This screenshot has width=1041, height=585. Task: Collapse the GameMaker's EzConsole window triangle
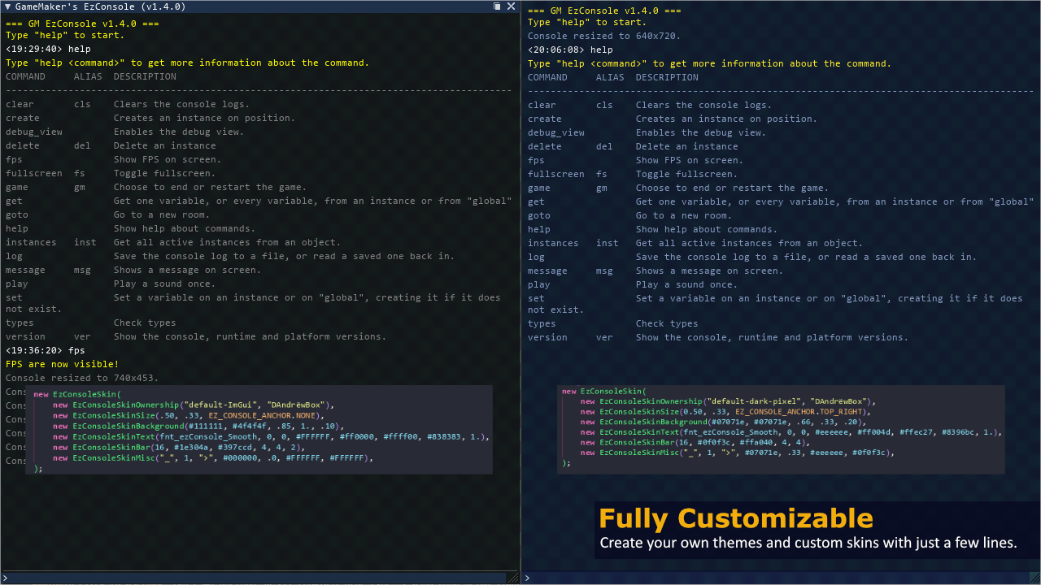pyautogui.click(x=7, y=6)
